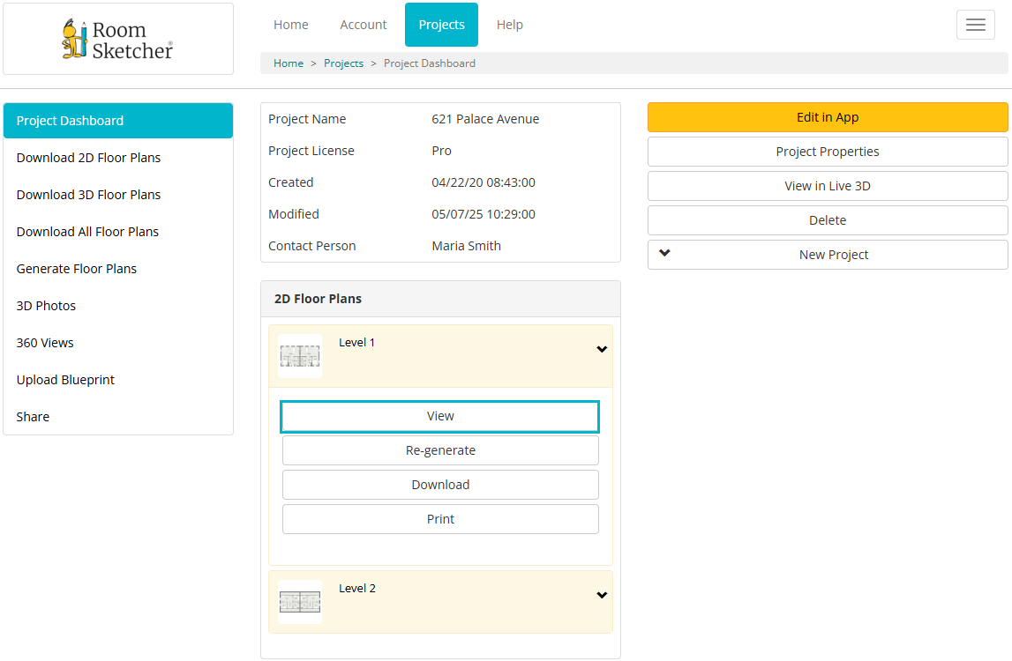The height and width of the screenshot is (661, 1012).
Task: Click the modified date 05/07/25 10:29:00
Action: (x=484, y=214)
